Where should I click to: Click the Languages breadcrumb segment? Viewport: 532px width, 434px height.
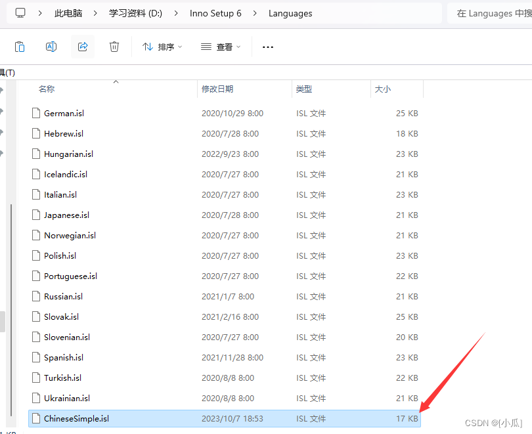(x=290, y=13)
